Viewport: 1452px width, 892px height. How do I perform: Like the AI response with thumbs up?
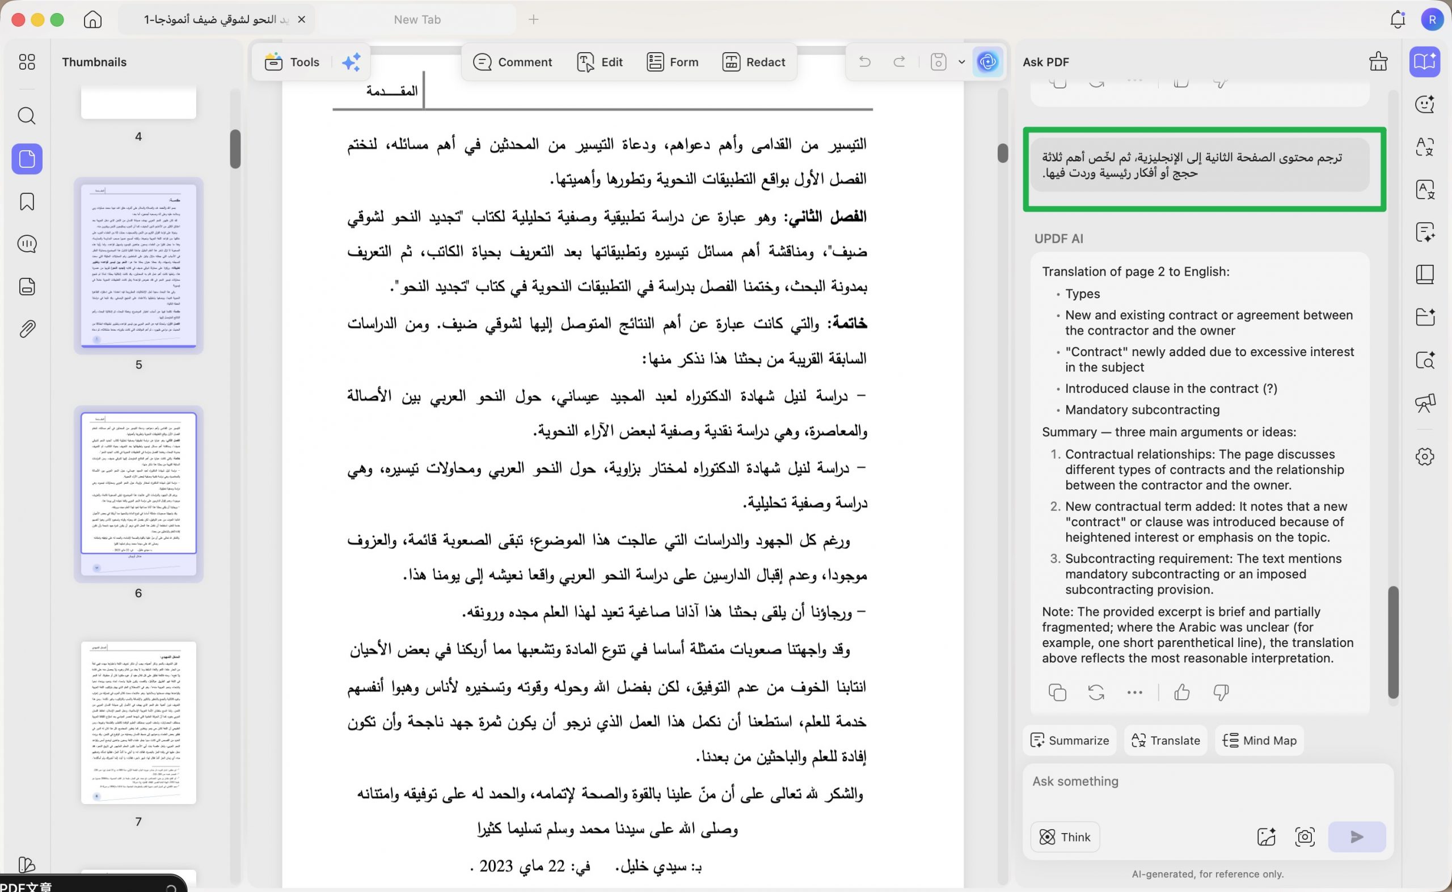click(x=1182, y=692)
